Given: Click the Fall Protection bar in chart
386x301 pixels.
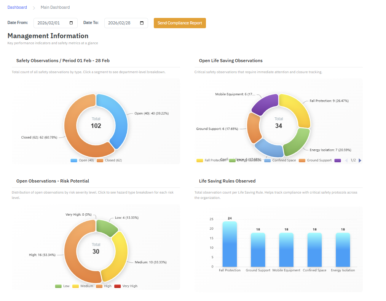Looking at the screenshot, I should click(x=230, y=244).
